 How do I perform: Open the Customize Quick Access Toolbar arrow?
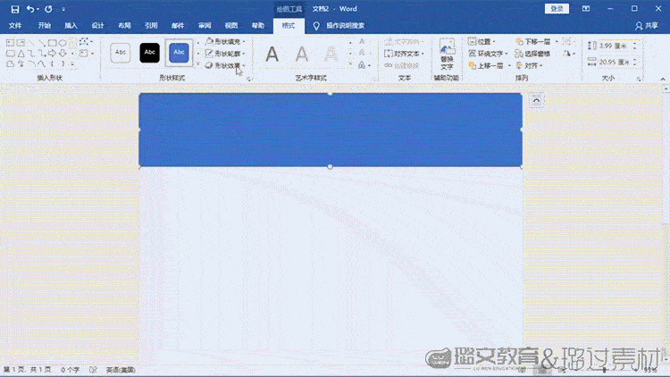[63, 9]
